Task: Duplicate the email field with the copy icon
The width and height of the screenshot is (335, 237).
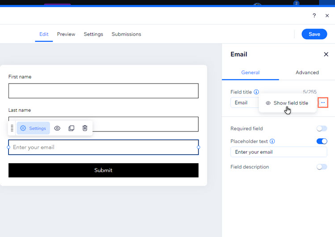Action: click(x=71, y=128)
